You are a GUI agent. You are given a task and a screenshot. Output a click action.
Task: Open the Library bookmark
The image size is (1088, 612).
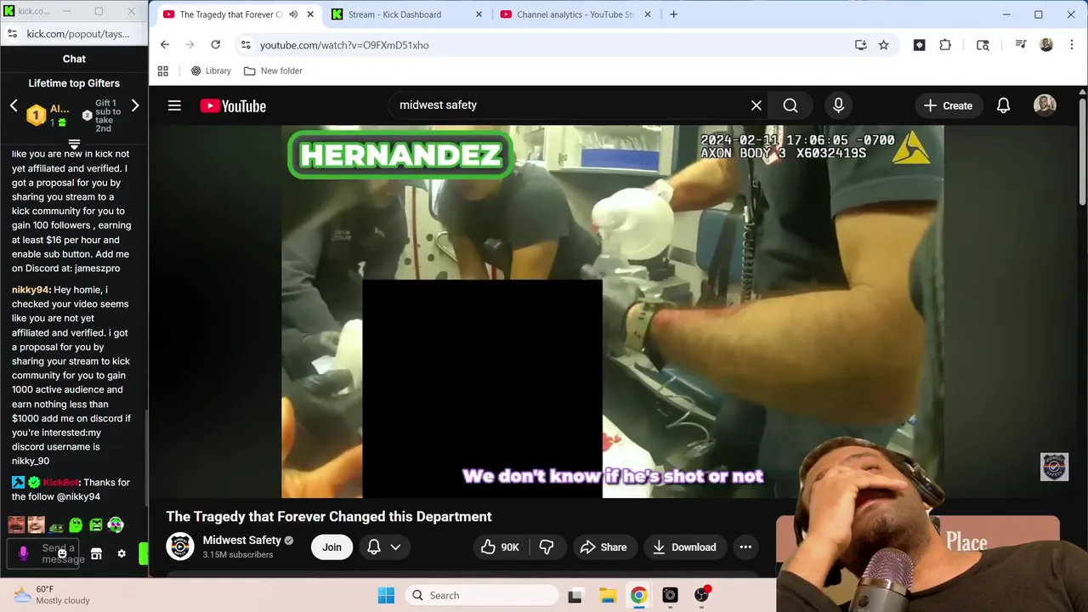coord(211,71)
